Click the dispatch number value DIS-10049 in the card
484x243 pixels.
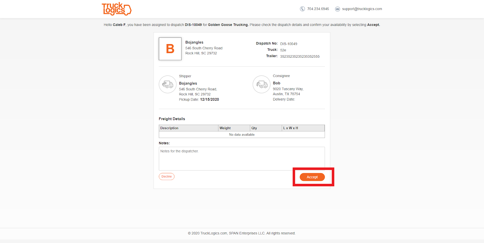(x=289, y=44)
